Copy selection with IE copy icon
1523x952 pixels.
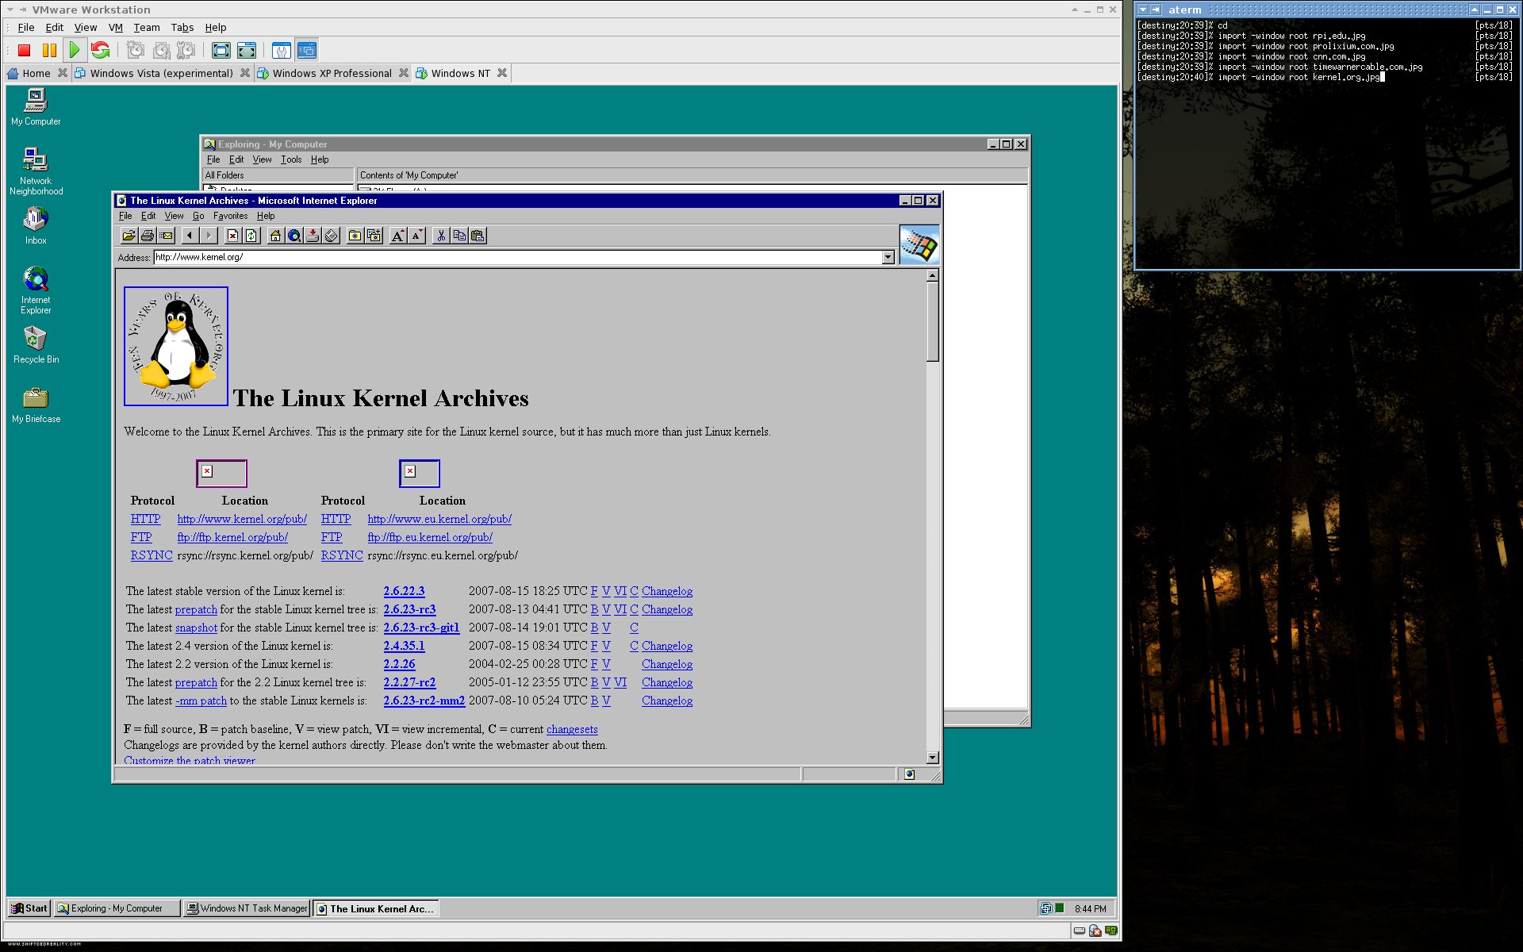tap(459, 236)
